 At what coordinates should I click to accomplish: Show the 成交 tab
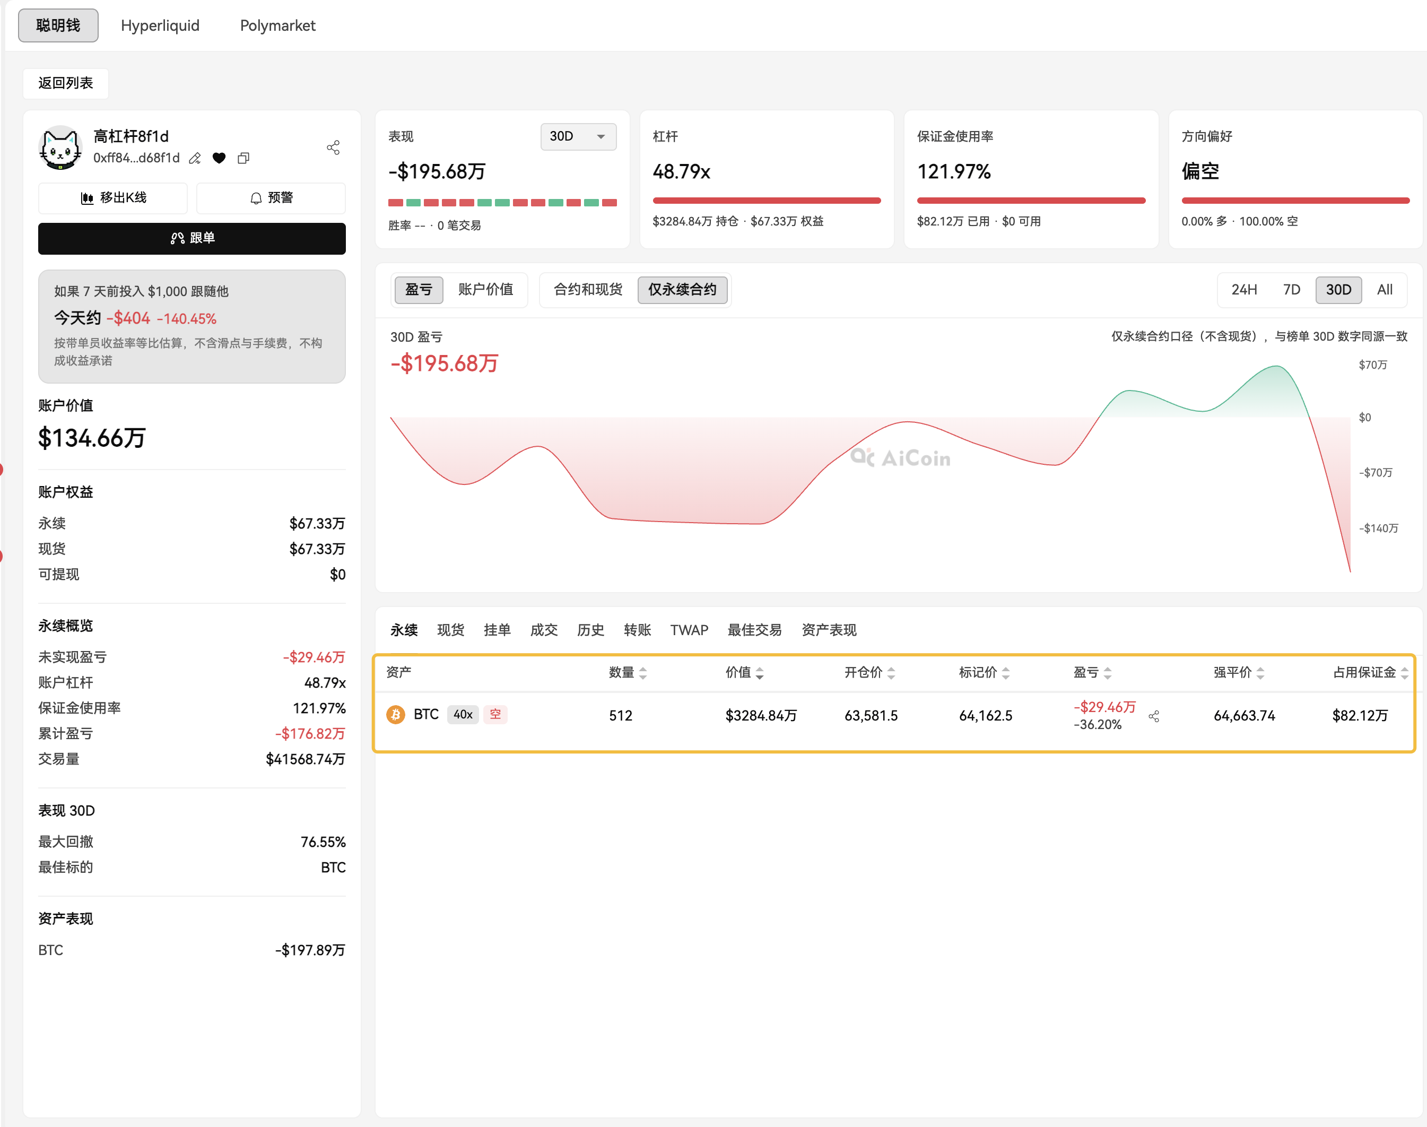coord(544,630)
